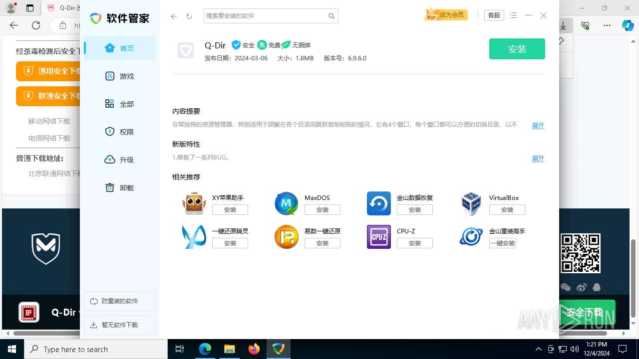Install VirtualBox
The height and width of the screenshot is (359, 639).
click(507, 210)
